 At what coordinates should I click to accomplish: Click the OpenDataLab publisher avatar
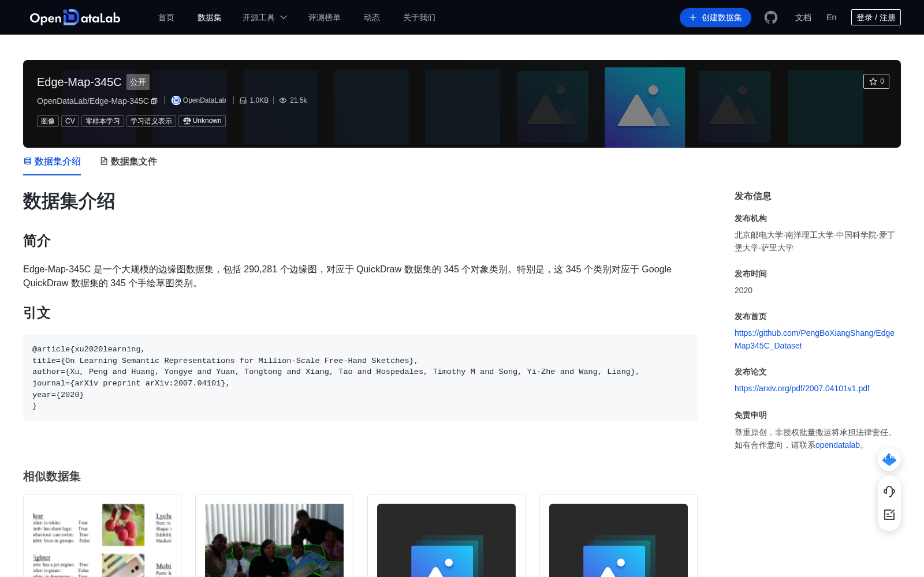(176, 100)
